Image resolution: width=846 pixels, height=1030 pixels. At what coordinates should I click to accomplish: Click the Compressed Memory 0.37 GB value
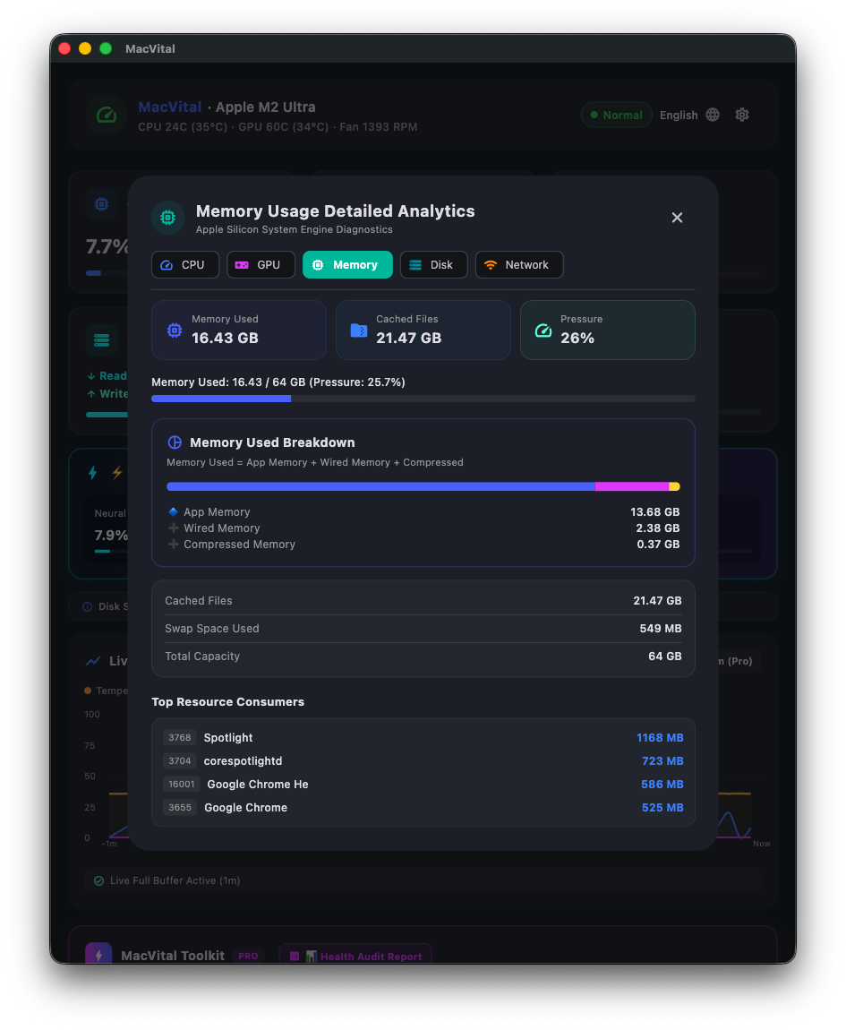[658, 544]
